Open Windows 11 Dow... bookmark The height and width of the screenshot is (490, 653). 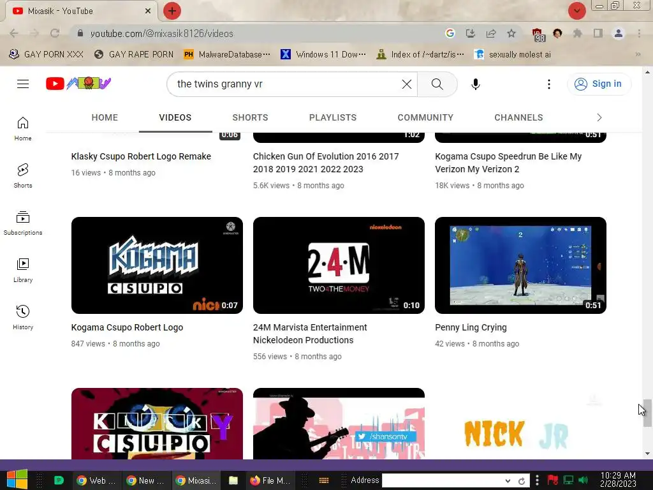pos(323,55)
